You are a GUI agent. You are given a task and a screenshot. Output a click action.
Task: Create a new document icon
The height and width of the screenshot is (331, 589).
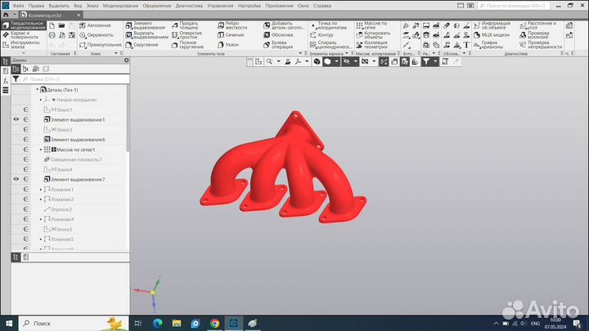[x=52, y=25]
